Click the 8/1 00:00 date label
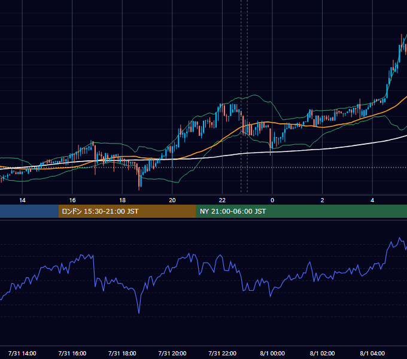The width and height of the screenshot is (407, 359). pyautogui.click(x=272, y=353)
